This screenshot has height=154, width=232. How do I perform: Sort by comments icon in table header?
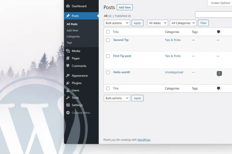[219, 32]
